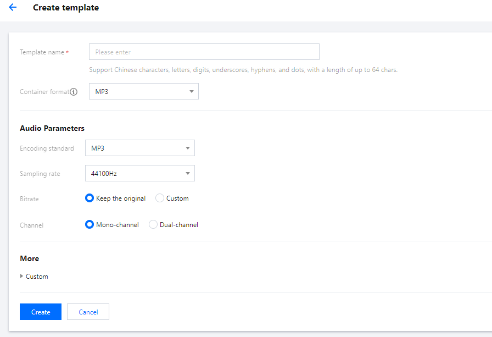Open the 44100Hz sampling rate combo box
This screenshot has height=337, width=492.
point(133,174)
